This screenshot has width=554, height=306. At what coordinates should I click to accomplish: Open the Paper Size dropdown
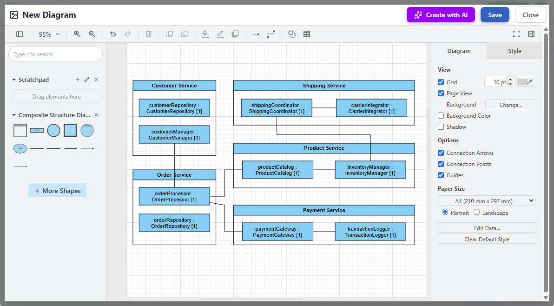(x=486, y=200)
